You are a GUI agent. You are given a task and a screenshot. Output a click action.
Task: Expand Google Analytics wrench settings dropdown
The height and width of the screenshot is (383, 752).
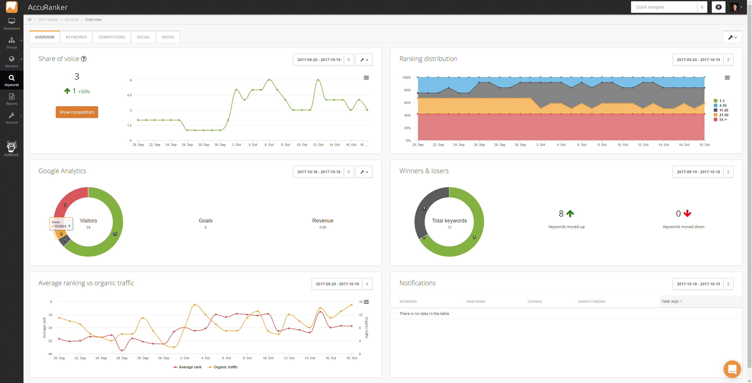click(x=364, y=172)
